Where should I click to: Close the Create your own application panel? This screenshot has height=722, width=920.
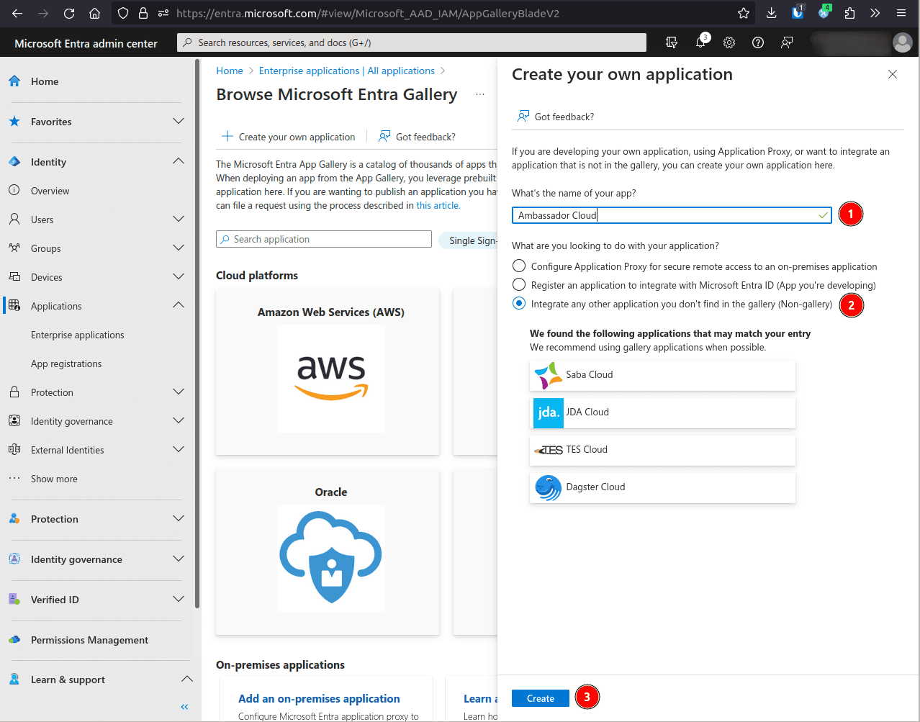coord(893,74)
